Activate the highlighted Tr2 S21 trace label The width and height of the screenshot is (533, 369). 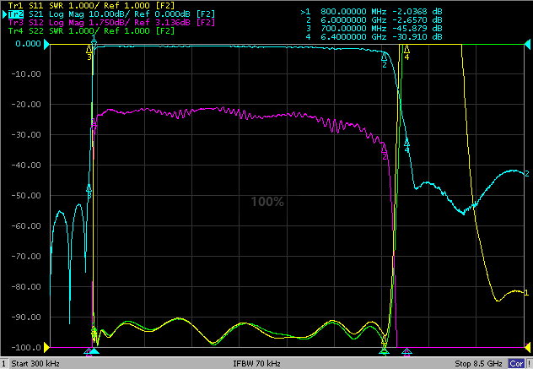[111, 14]
